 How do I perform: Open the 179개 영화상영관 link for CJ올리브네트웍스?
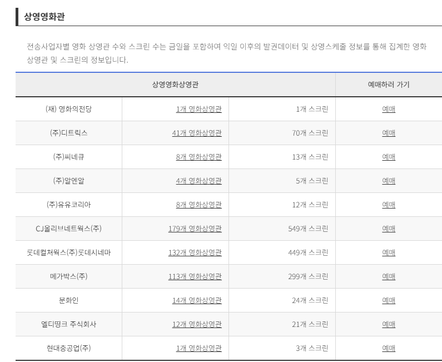pyautogui.click(x=195, y=229)
